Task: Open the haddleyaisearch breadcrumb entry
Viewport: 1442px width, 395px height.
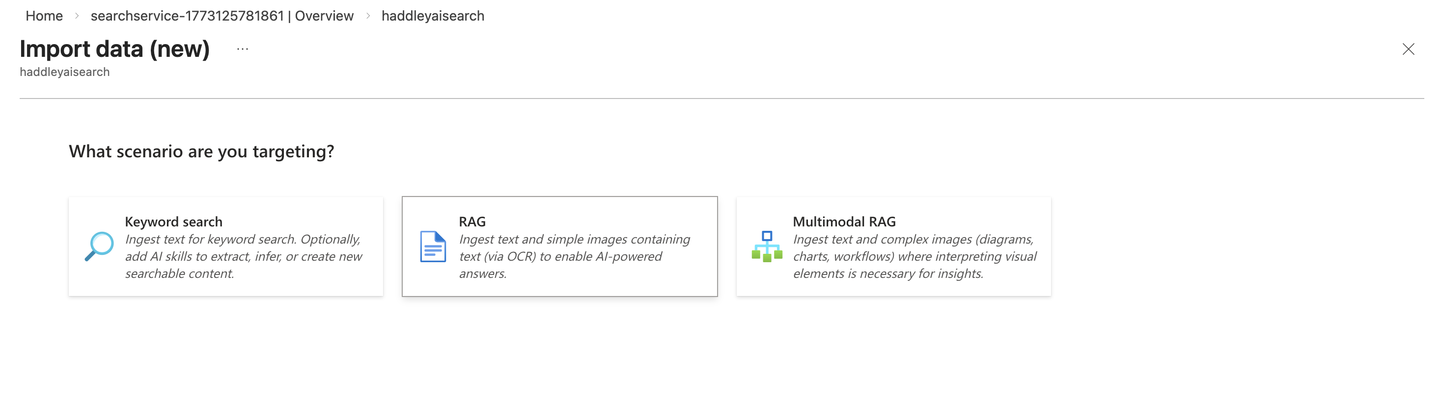Action: click(x=433, y=16)
